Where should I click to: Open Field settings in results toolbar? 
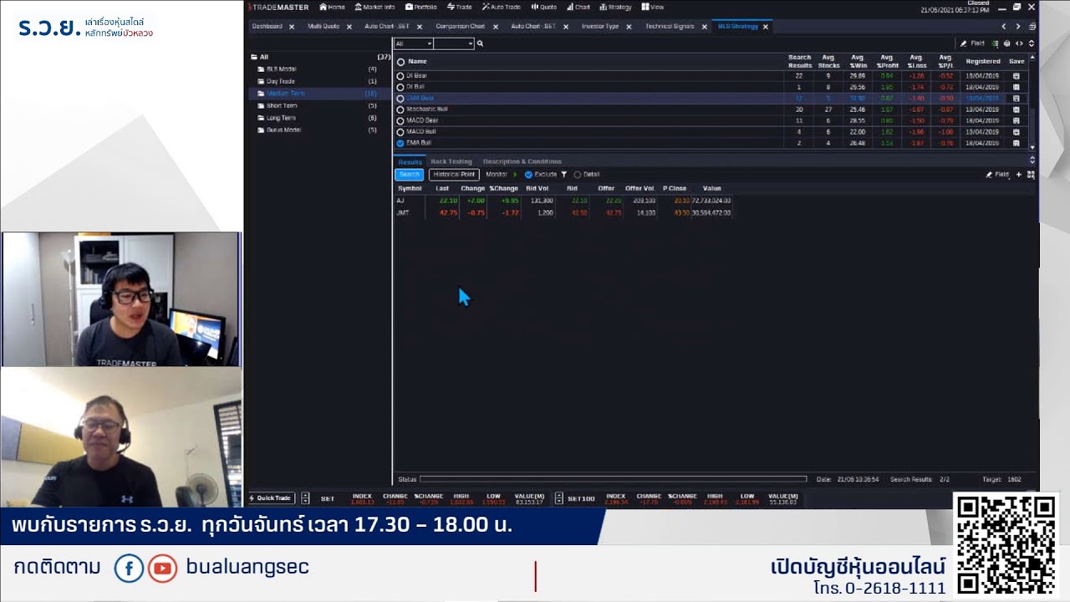997,175
